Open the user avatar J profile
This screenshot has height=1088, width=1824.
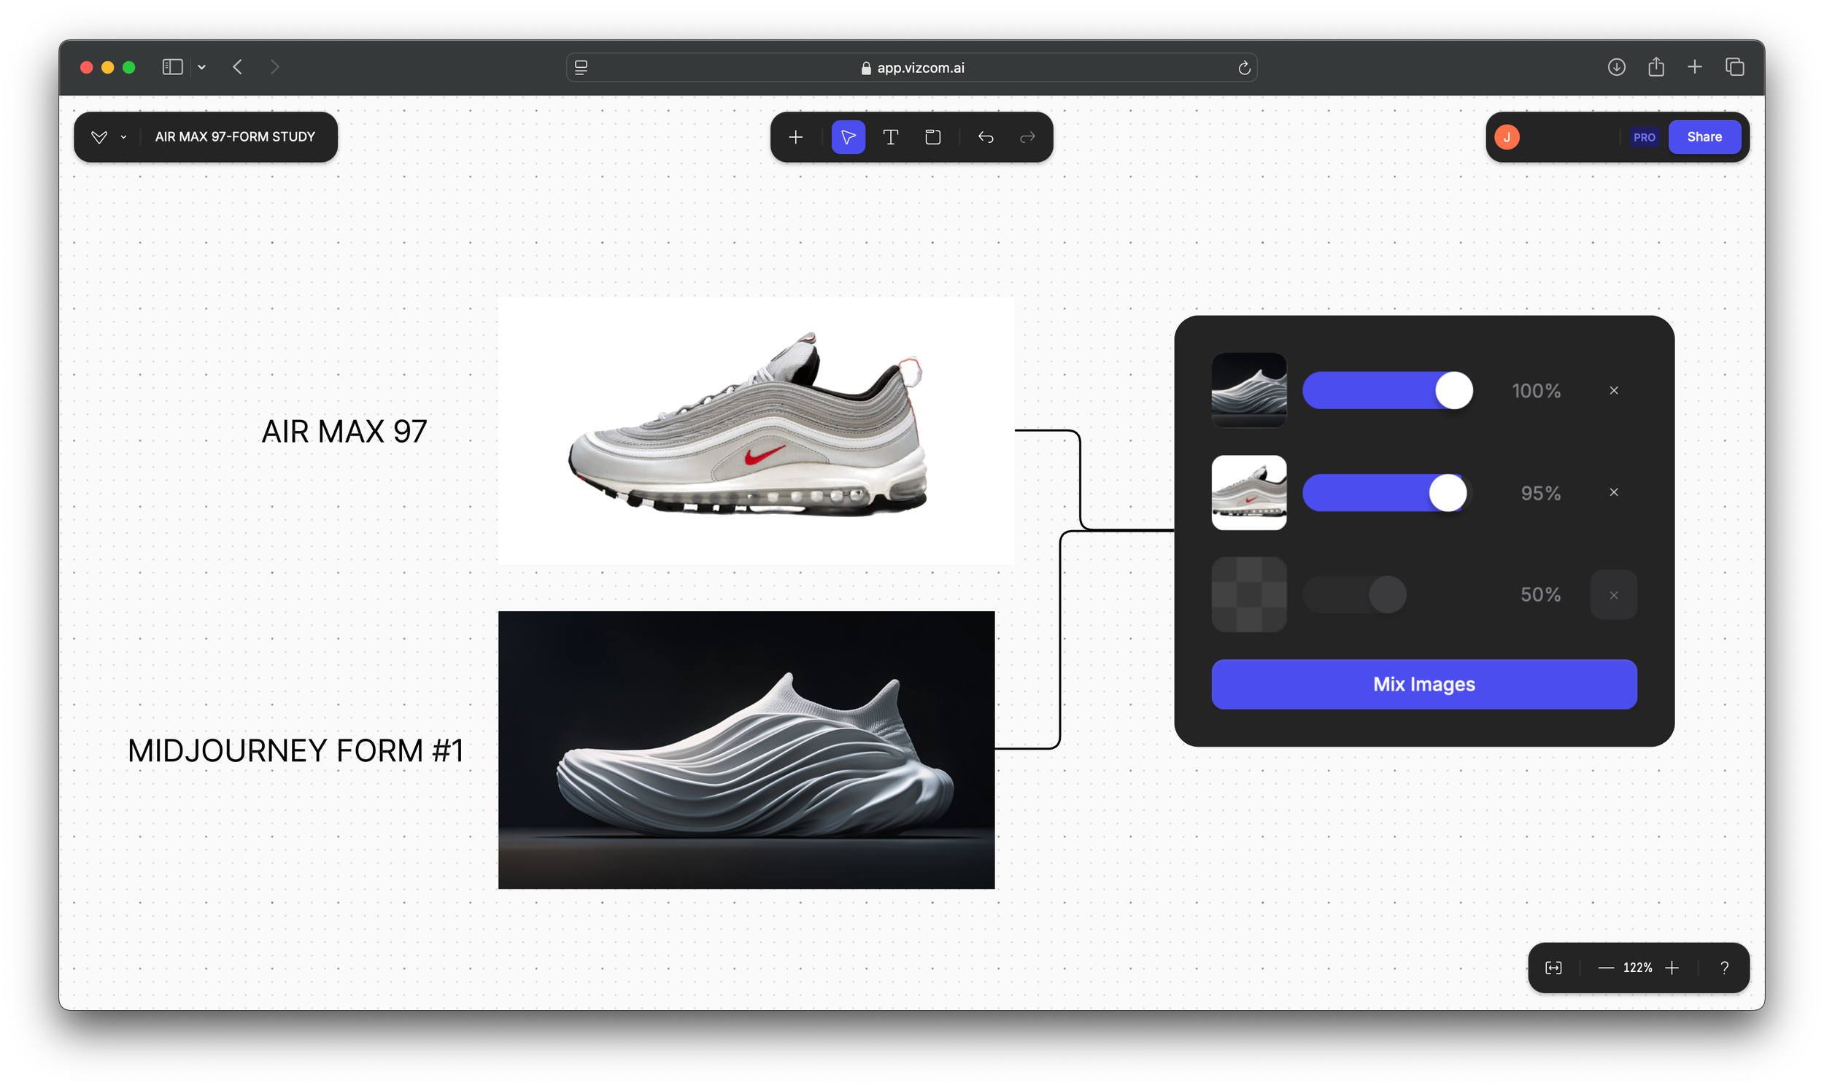pos(1507,137)
